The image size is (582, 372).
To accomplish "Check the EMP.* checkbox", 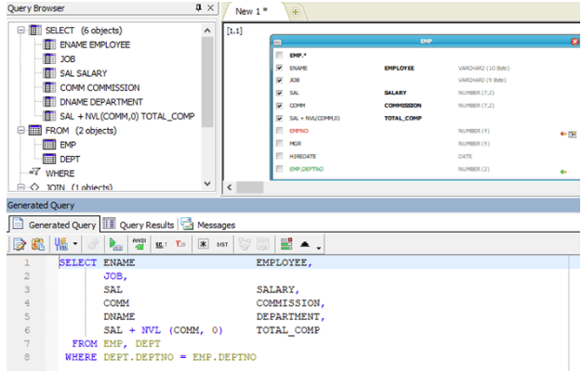I will (x=280, y=56).
